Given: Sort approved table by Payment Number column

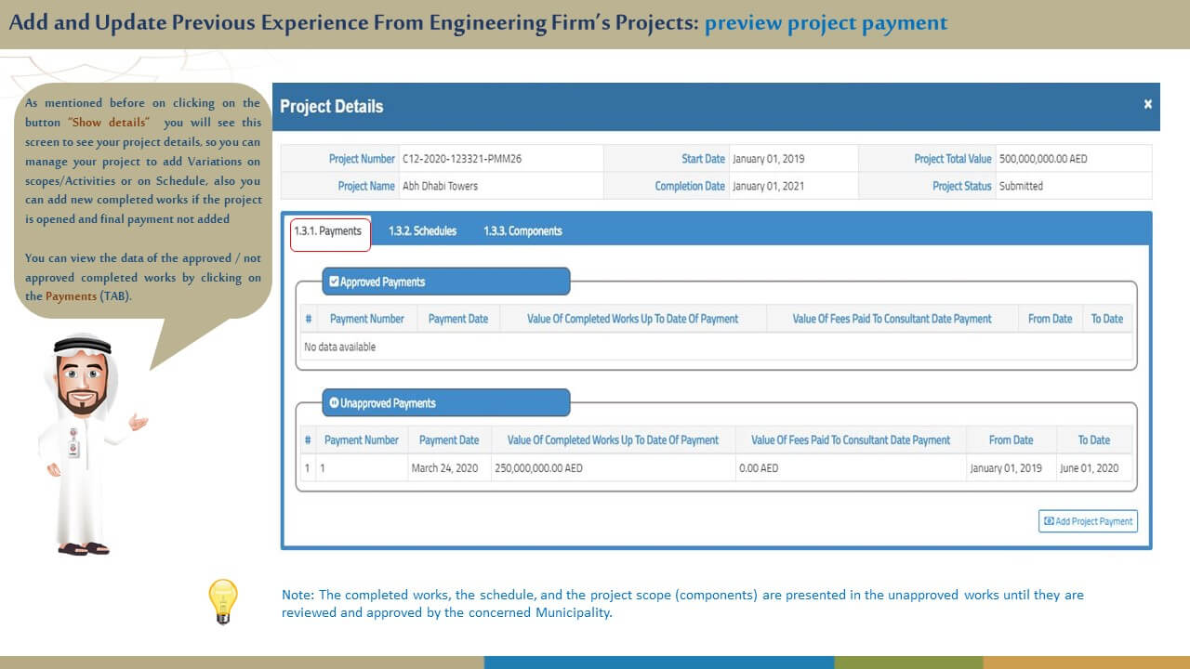Looking at the screenshot, I should 366,319.
